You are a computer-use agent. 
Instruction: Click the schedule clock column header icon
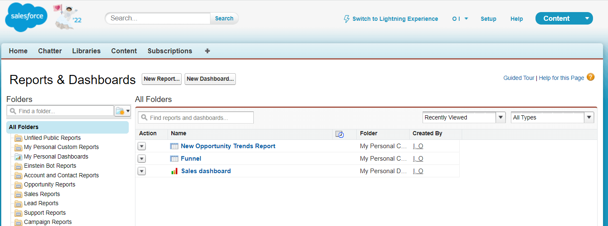tap(340, 134)
